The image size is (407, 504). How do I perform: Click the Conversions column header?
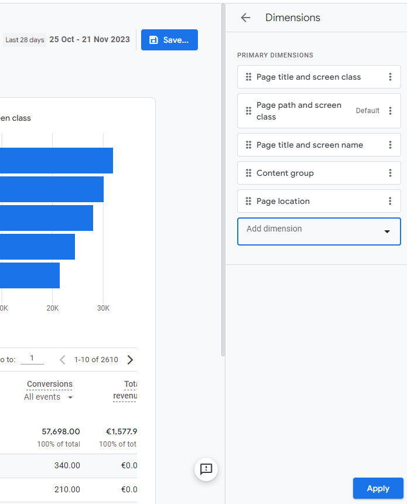(50, 384)
